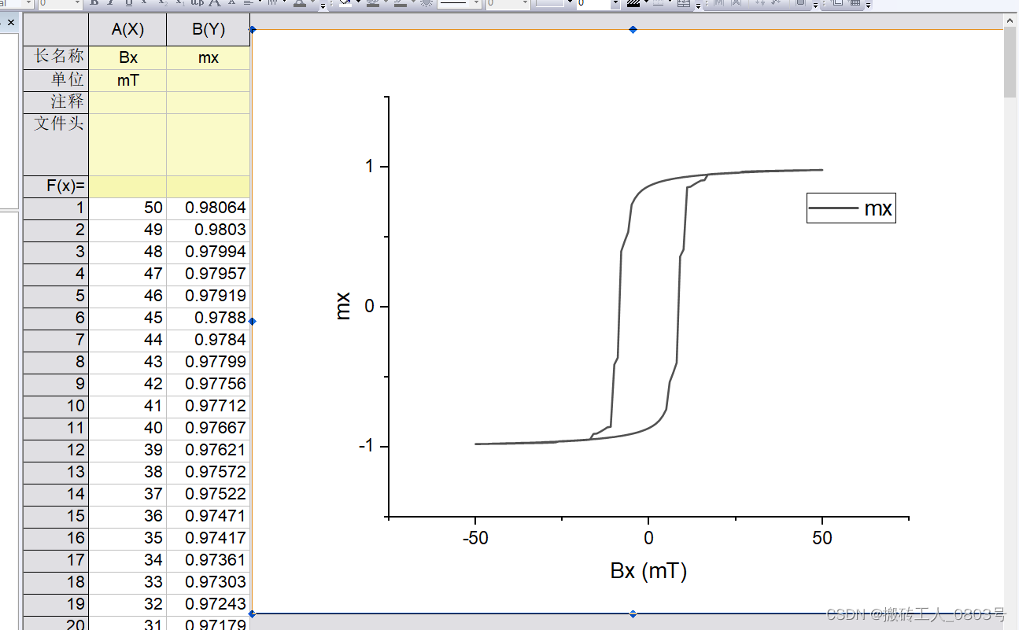Select cell containing 0.97756
Screen dimensions: 1019x630
pyautogui.click(x=209, y=384)
